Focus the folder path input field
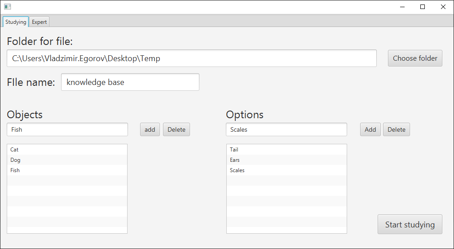The width and height of the screenshot is (454, 249). pos(192,58)
